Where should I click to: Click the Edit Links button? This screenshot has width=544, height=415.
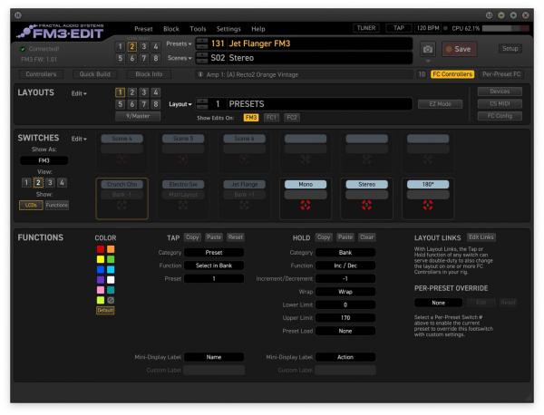coord(481,237)
